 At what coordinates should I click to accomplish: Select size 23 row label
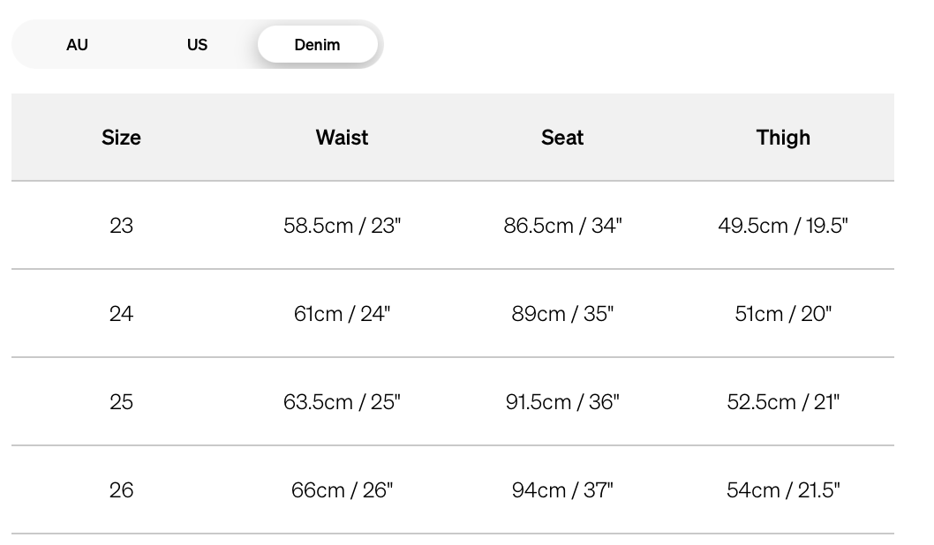[x=121, y=226]
